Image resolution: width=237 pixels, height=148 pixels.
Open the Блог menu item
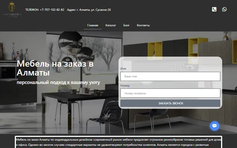point(126,25)
